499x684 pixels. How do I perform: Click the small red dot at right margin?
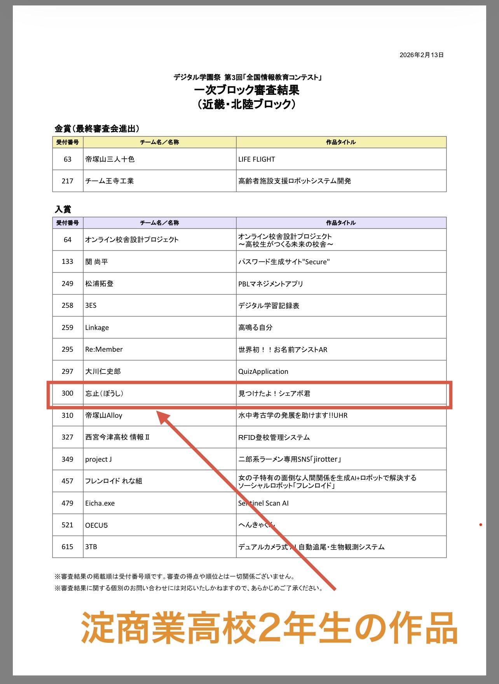(481, 525)
